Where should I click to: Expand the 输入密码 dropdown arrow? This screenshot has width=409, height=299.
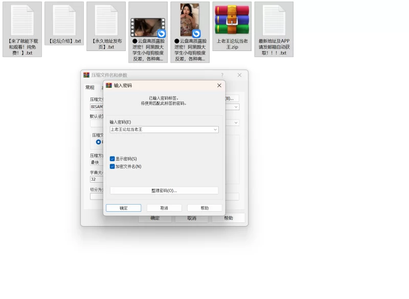tap(215, 130)
